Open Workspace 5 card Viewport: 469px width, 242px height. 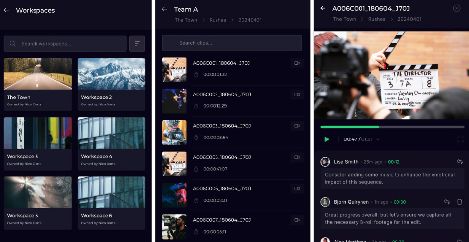pyautogui.click(x=37, y=203)
